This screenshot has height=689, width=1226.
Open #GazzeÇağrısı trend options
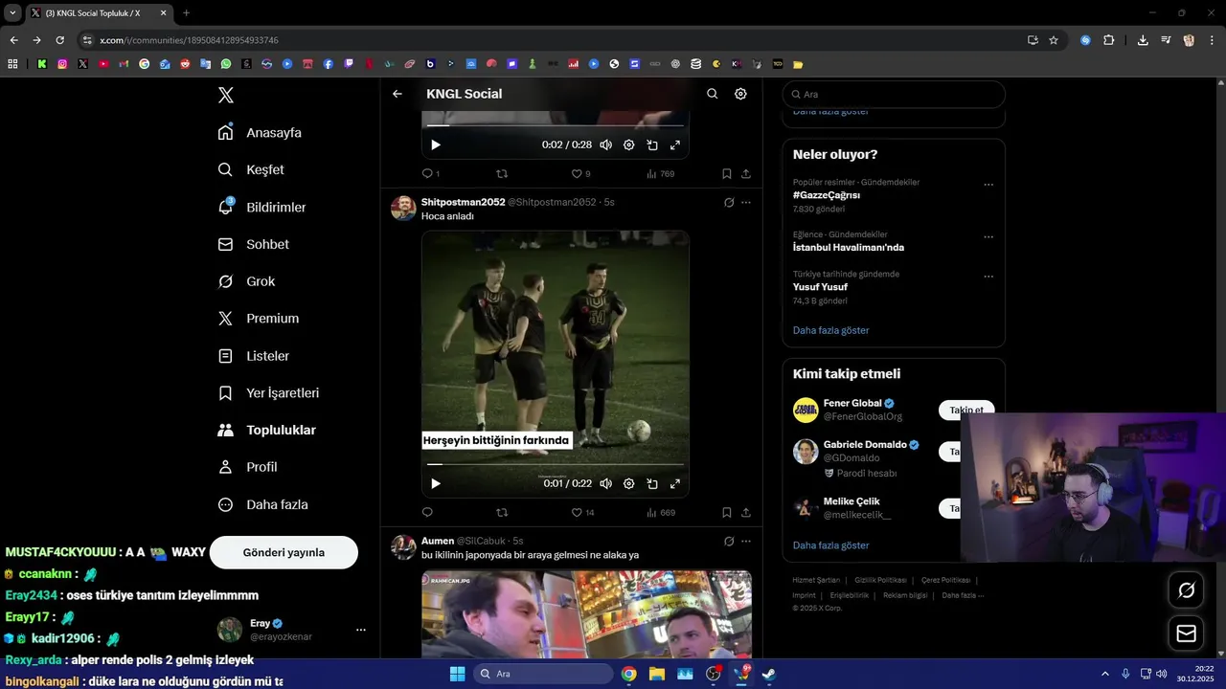988,185
